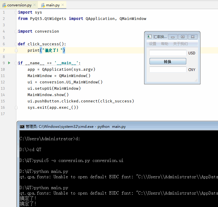
Task: Click line number 15 in the gutter
Action: 3,101
